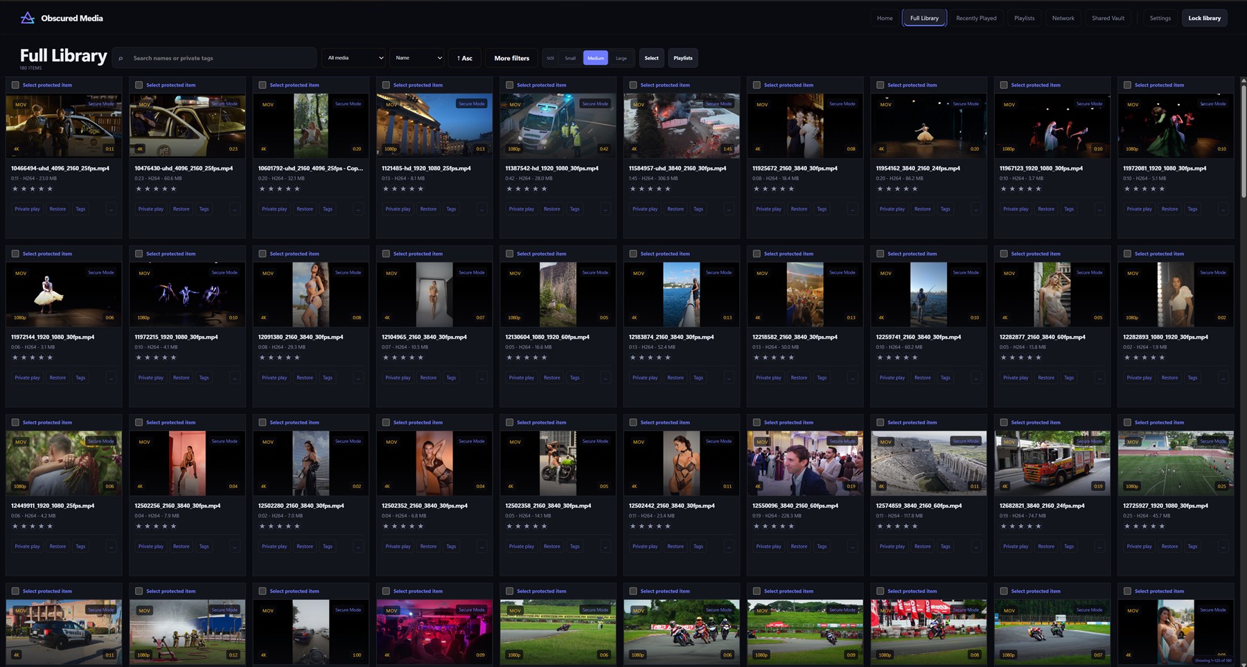The height and width of the screenshot is (667, 1247).
Task: Click fourth star on 11972081_1920 video
Action: tap(1153, 188)
